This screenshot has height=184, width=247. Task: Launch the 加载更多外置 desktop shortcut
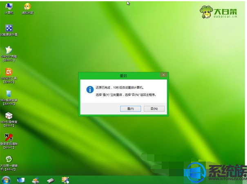pos(9,30)
